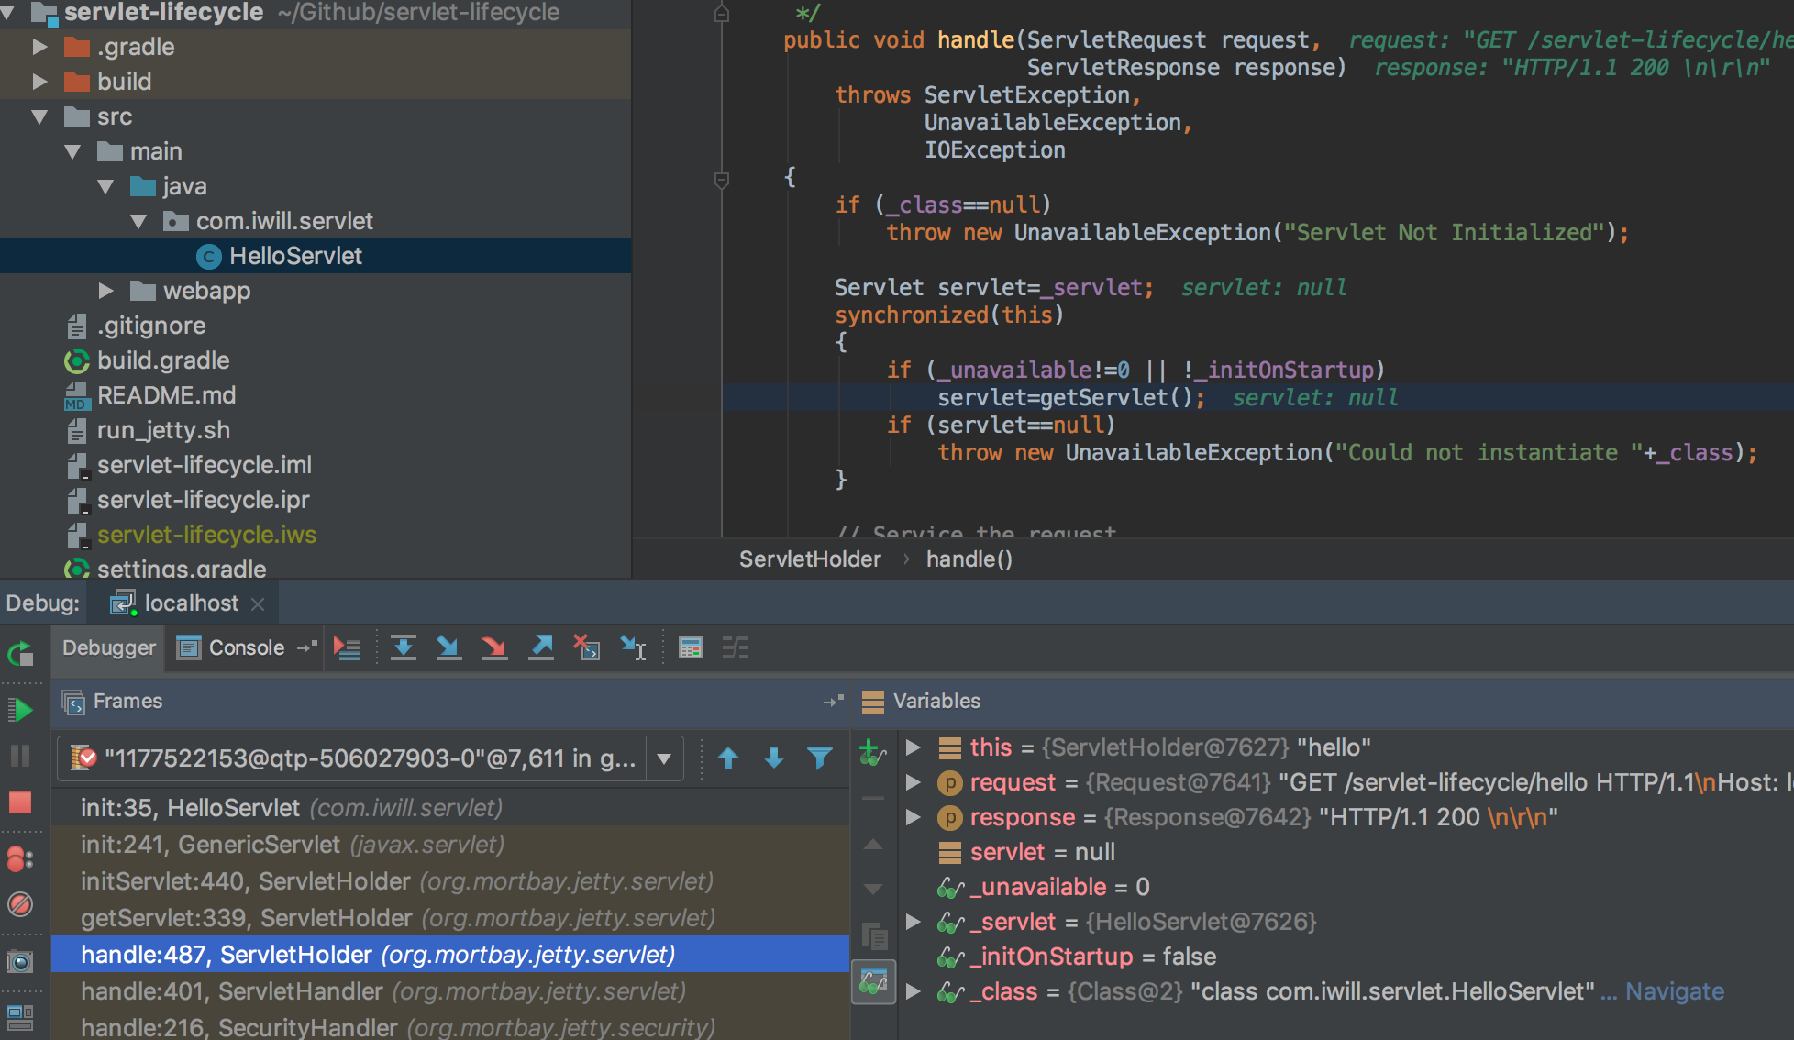Stop the debug session red square
This screenshot has width=1794, height=1040.
(x=20, y=802)
